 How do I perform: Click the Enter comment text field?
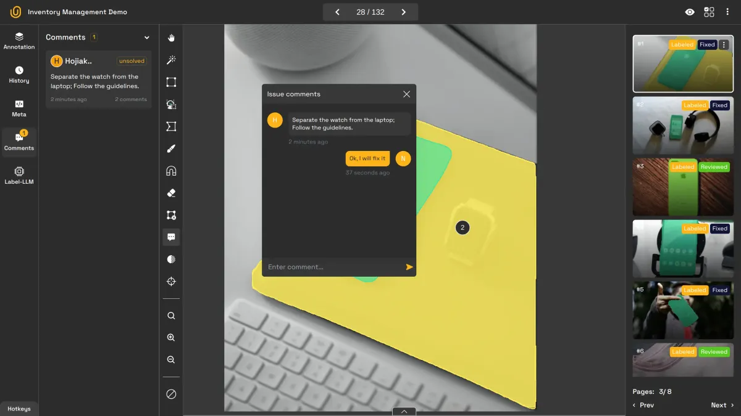click(333, 267)
